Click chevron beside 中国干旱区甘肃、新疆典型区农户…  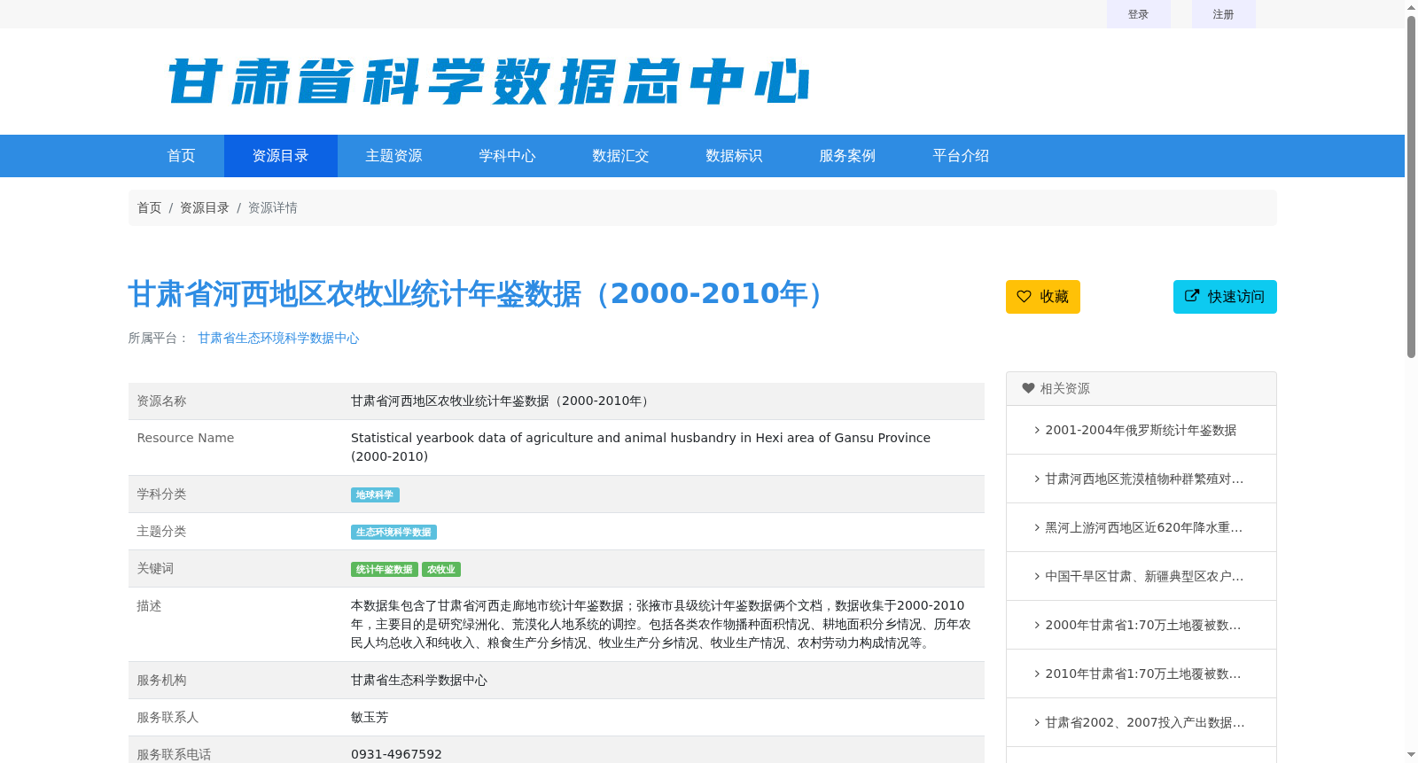click(1037, 576)
